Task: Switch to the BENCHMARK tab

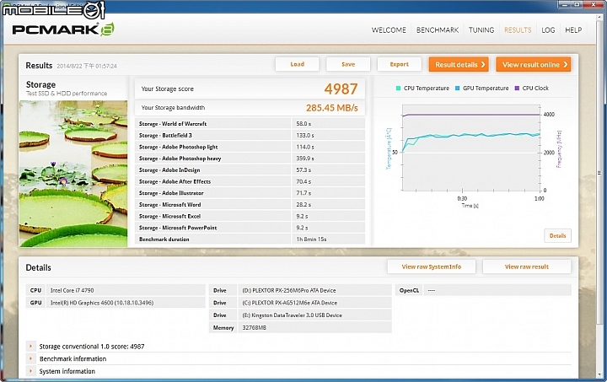Action: tap(438, 30)
